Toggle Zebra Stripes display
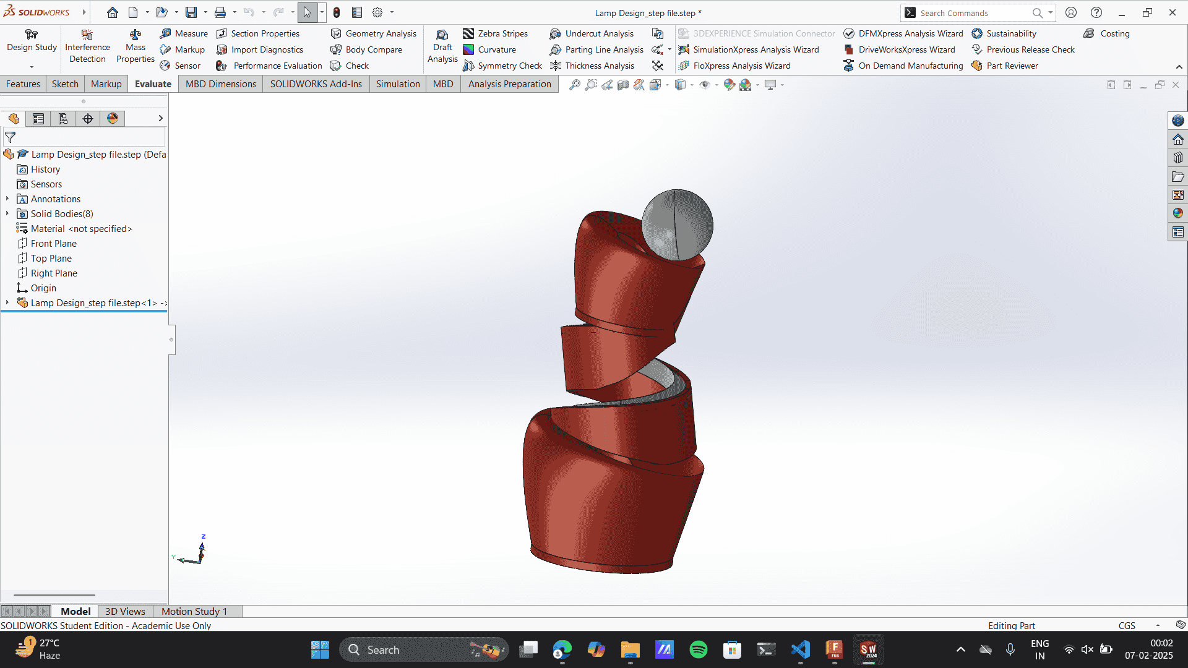 pyautogui.click(x=496, y=33)
